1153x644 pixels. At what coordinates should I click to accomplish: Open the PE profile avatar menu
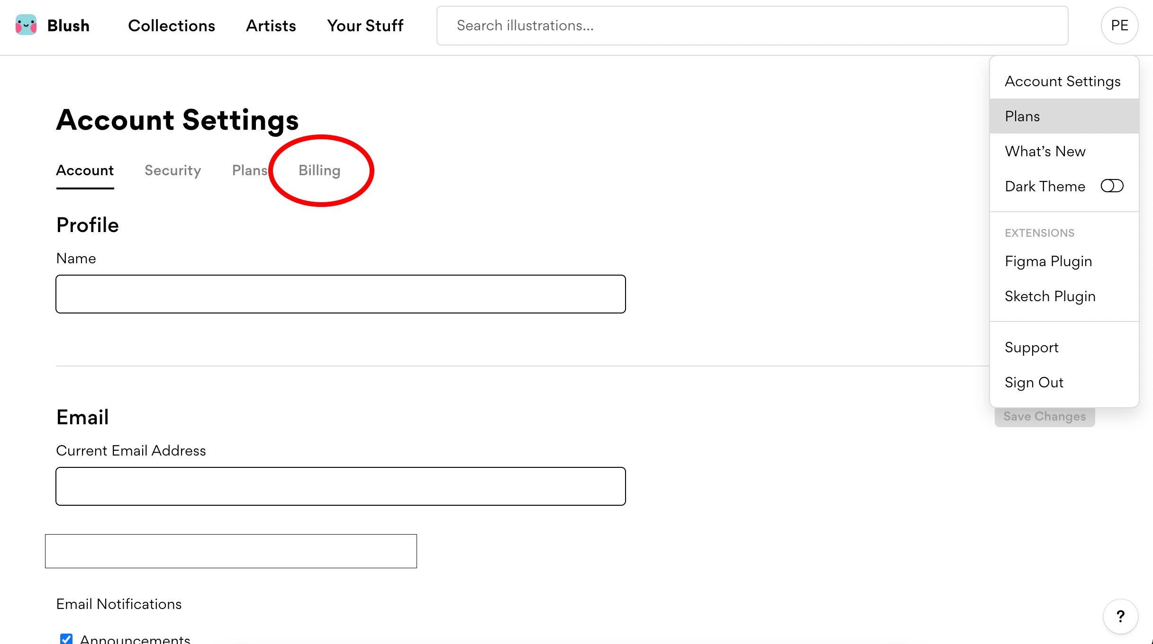[1119, 26]
